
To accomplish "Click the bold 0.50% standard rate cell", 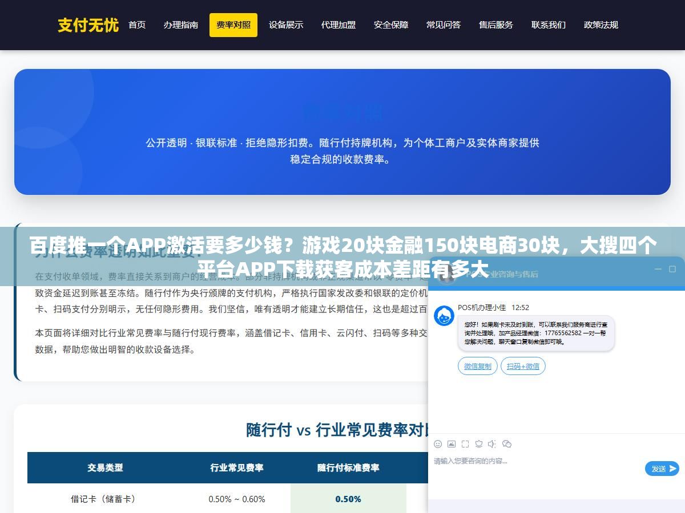I will click(348, 499).
